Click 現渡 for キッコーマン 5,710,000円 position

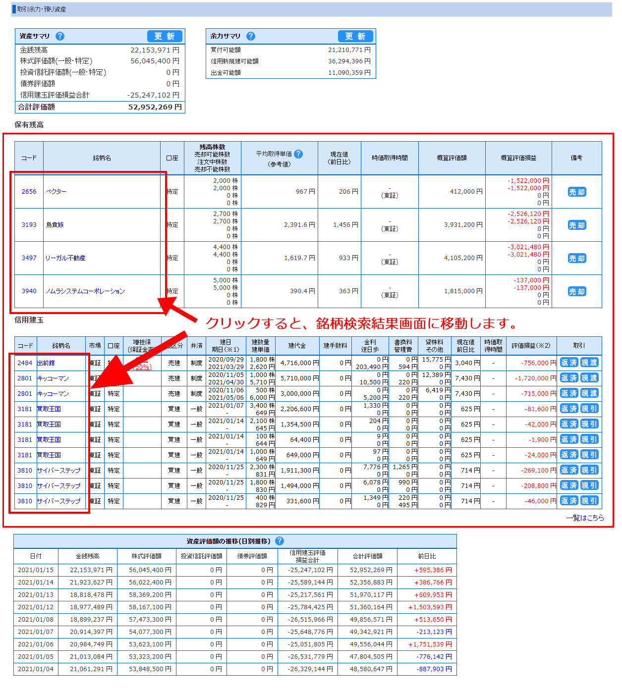coord(590,378)
